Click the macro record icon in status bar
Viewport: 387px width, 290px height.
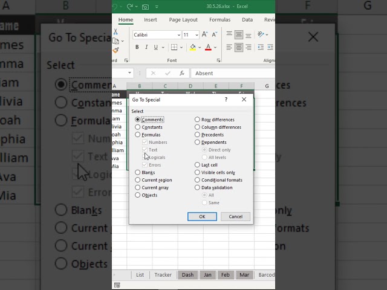(117, 285)
